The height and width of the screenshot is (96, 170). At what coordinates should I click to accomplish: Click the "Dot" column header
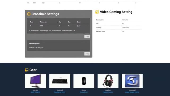(x=69, y=22)
